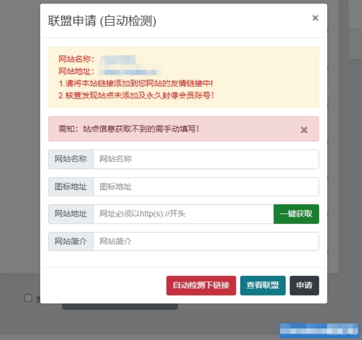Click the 网站名称 field label
Screen dimensions: 362x340
click(71, 159)
